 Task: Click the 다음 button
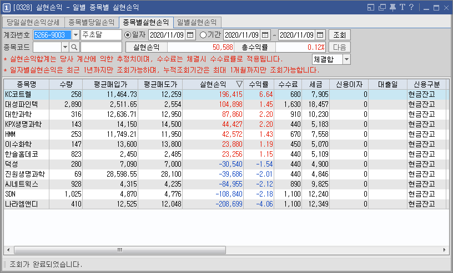coord(340,47)
